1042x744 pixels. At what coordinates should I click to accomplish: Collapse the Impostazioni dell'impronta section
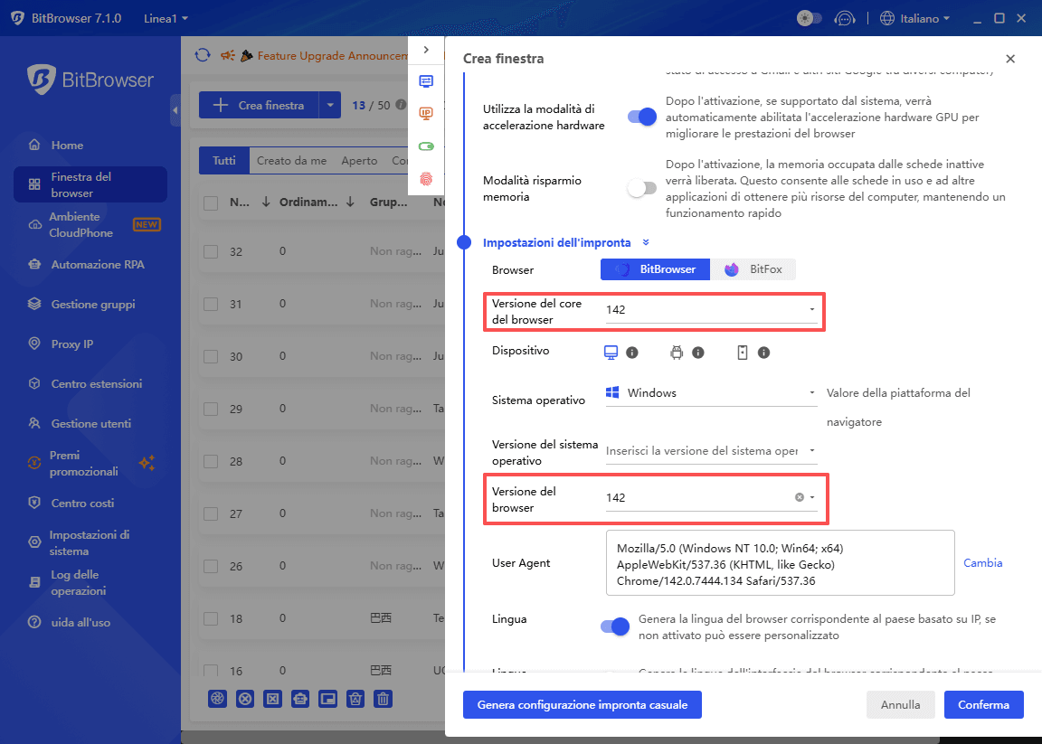[646, 242]
